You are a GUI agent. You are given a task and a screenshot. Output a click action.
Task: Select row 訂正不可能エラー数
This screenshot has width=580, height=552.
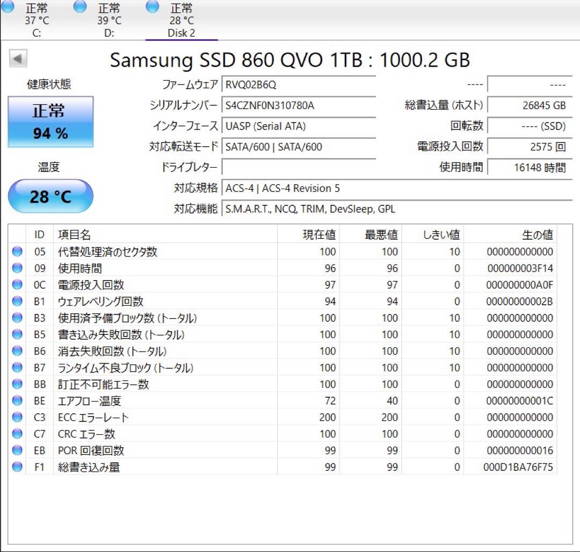[x=282, y=384]
